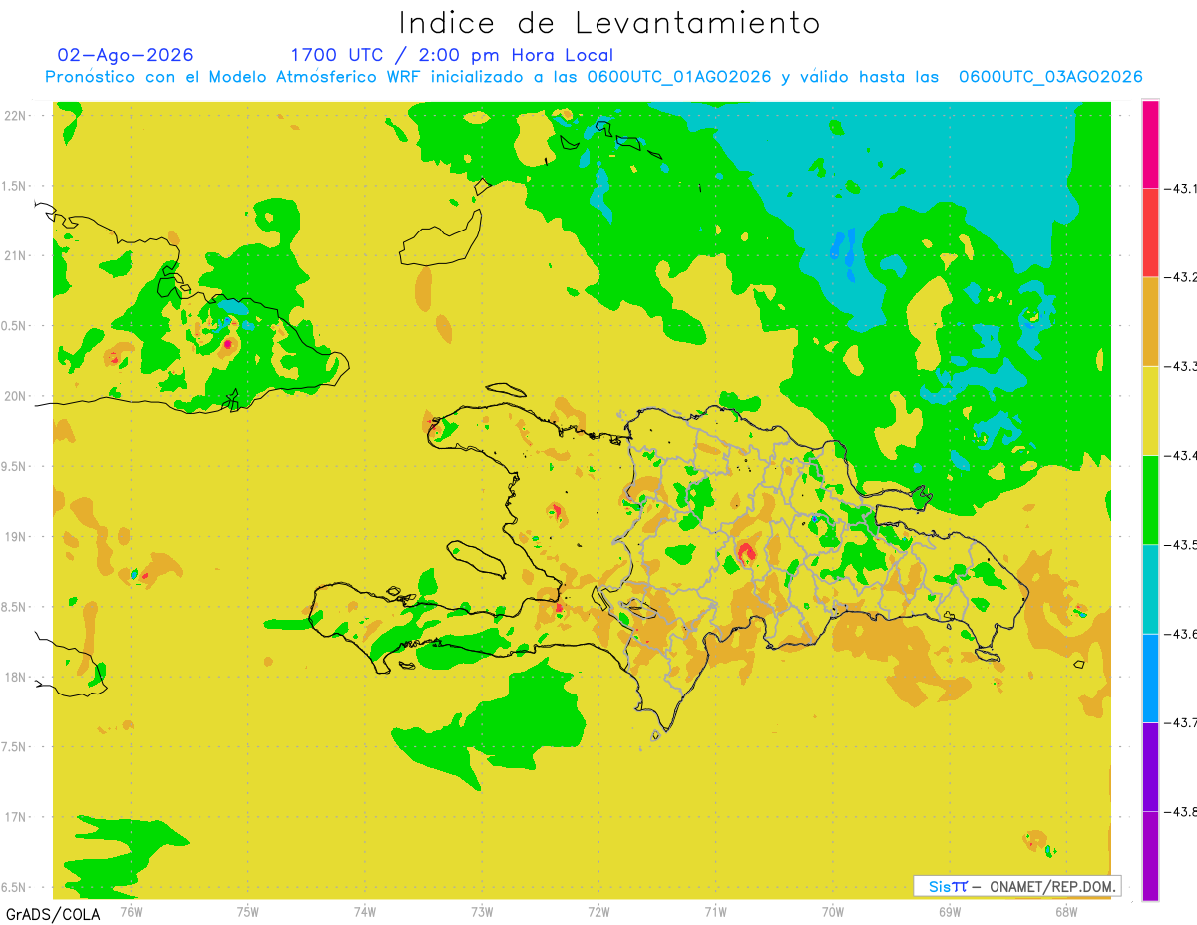
Task: Click the '9.5N' latitude label
Action: pos(14,466)
